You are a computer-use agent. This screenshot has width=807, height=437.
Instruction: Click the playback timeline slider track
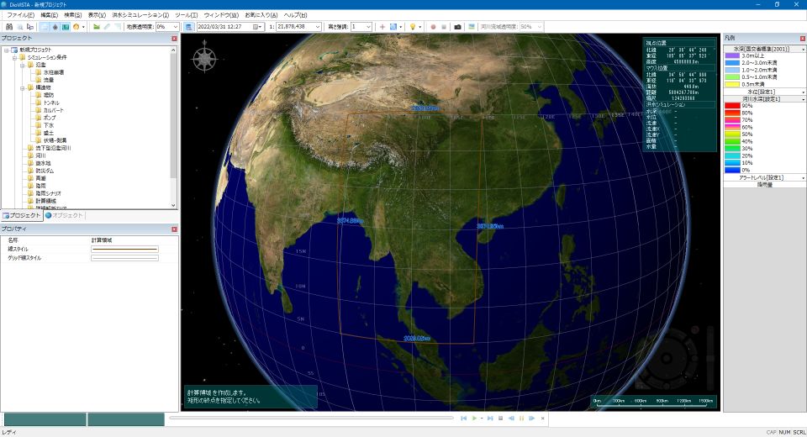311,418
